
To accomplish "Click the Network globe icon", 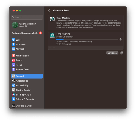I will click(13, 49).
